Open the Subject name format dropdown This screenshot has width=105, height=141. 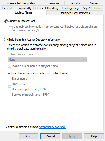(x=47, y=60)
